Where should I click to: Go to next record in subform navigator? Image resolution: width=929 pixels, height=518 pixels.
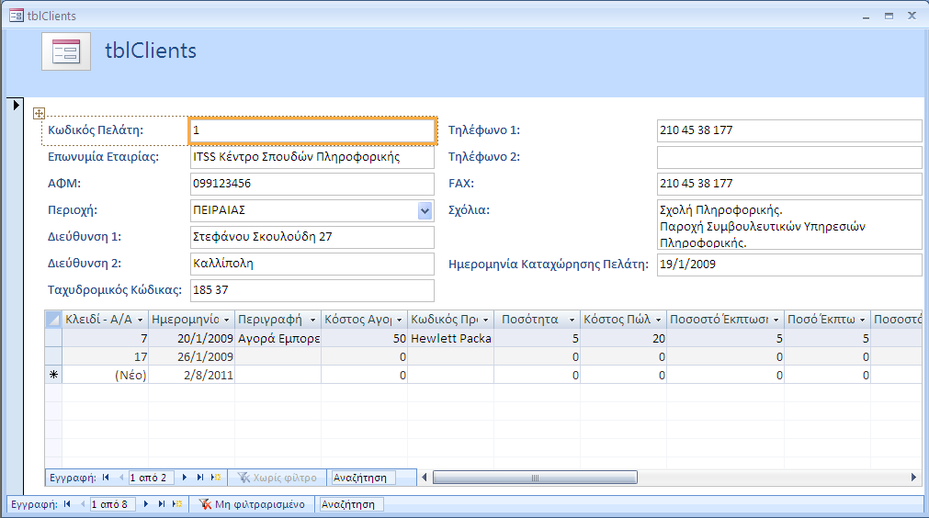pos(185,478)
